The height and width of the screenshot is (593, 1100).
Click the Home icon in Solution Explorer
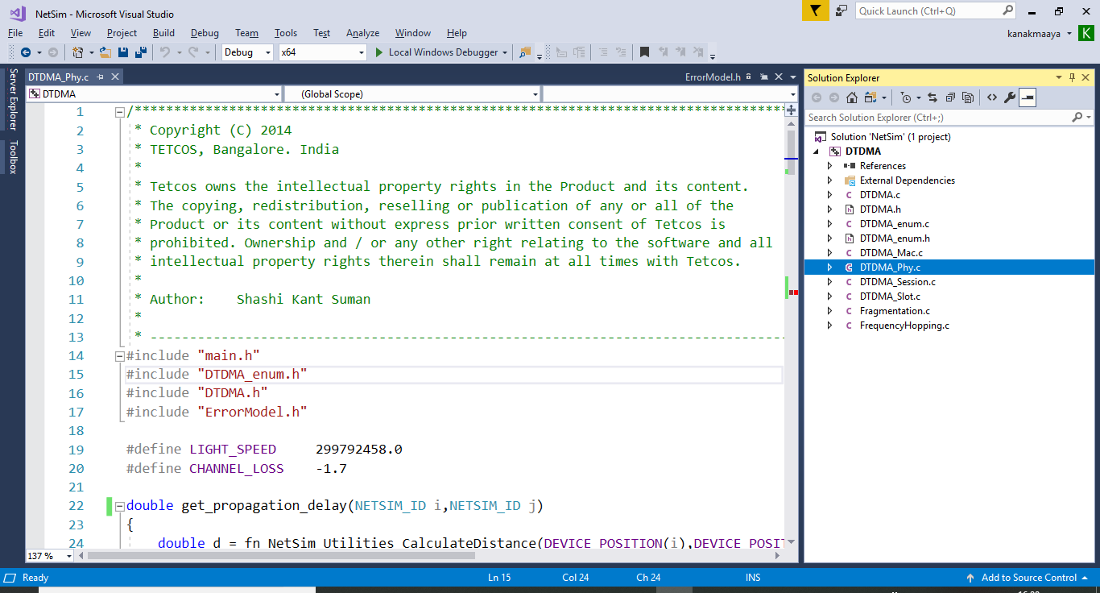[852, 97]
